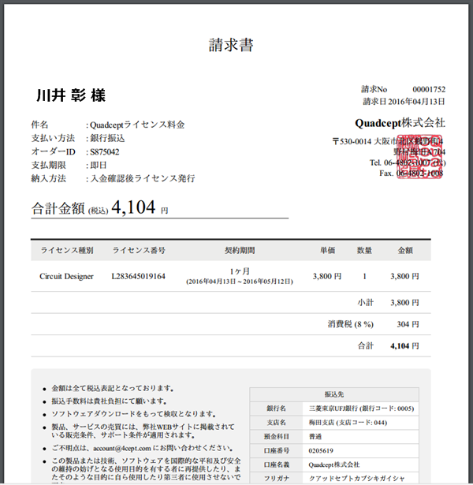Click the 請求No label
Screen dimensions: 473x485
374,89
